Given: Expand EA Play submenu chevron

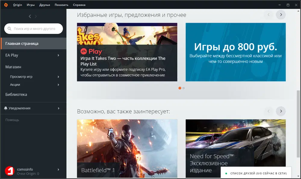Looking at the screenshot, I should pos(58,55).
